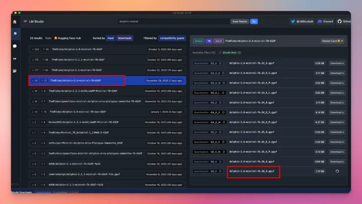Open the @LMStudioAI Twitter link
This screenshot has height=204, width=362.
[x=302, y=22]
